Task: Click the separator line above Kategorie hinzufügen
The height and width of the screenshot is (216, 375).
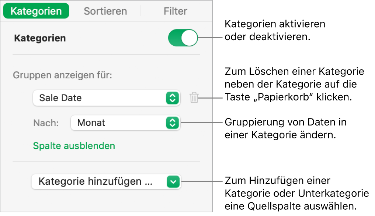Action: 106,161
